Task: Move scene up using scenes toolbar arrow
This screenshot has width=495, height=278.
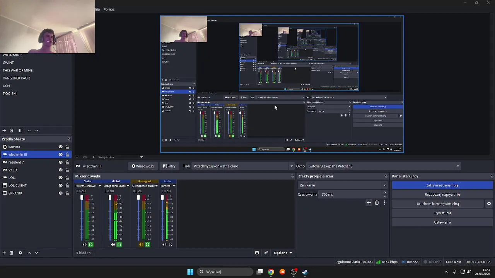Action: pos(29,131)
